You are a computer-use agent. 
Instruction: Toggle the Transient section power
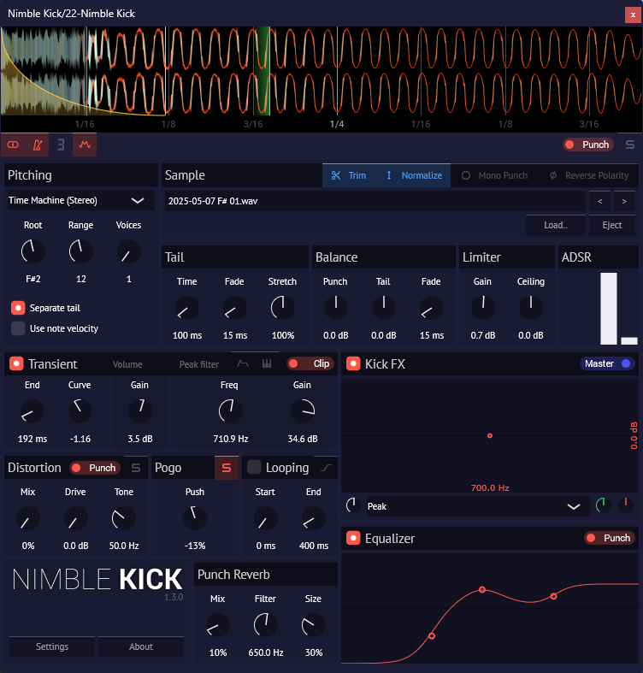pyautogui.click(x=16, y=364)
